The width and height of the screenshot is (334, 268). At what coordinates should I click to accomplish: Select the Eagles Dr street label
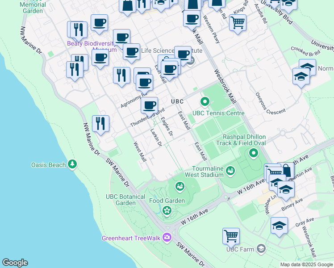pos(167,126)
